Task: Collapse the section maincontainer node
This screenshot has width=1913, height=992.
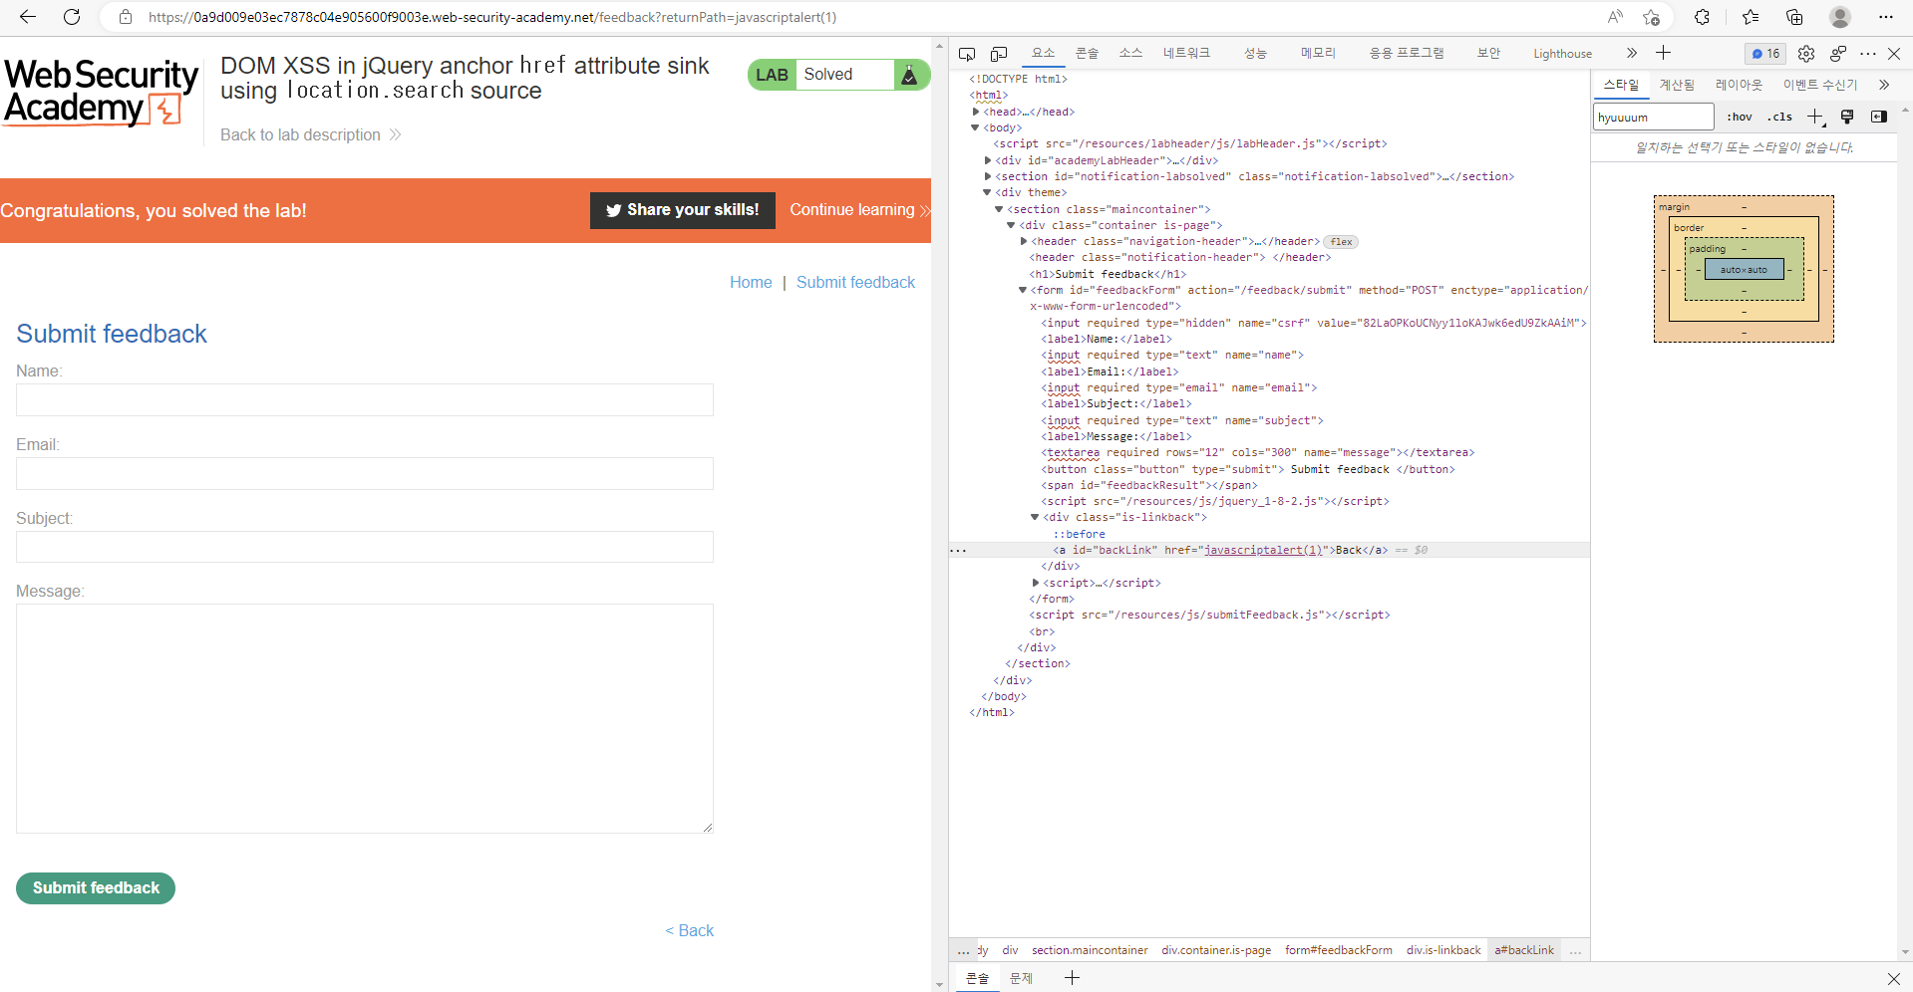Action: coord(999,209)
